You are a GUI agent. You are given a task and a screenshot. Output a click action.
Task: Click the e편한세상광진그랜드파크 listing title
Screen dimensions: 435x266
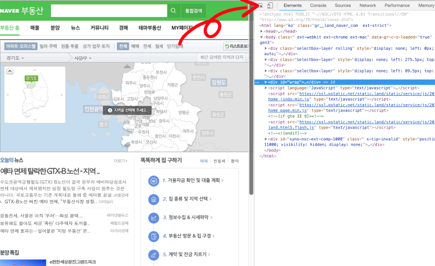tap(73, 262)
